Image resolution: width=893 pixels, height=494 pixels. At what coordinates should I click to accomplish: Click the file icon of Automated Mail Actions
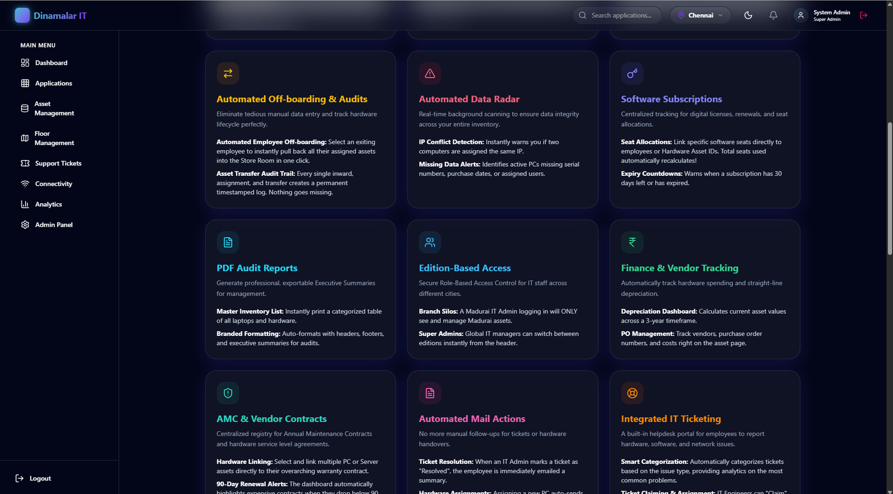point(430,393)
